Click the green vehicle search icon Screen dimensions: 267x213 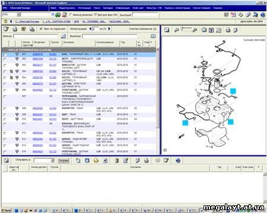pyautogui.click(x=58, y=15)
